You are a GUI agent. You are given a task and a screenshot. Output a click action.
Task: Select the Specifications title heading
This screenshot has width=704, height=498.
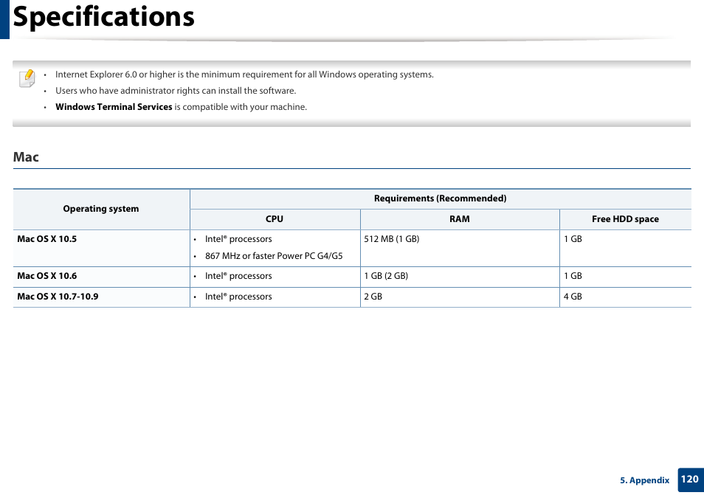coord(103,16)
